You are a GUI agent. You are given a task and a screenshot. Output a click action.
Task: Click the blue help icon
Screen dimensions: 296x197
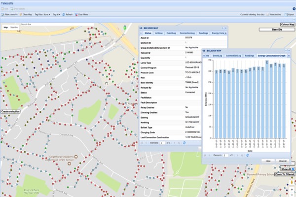tap(294, 9)
